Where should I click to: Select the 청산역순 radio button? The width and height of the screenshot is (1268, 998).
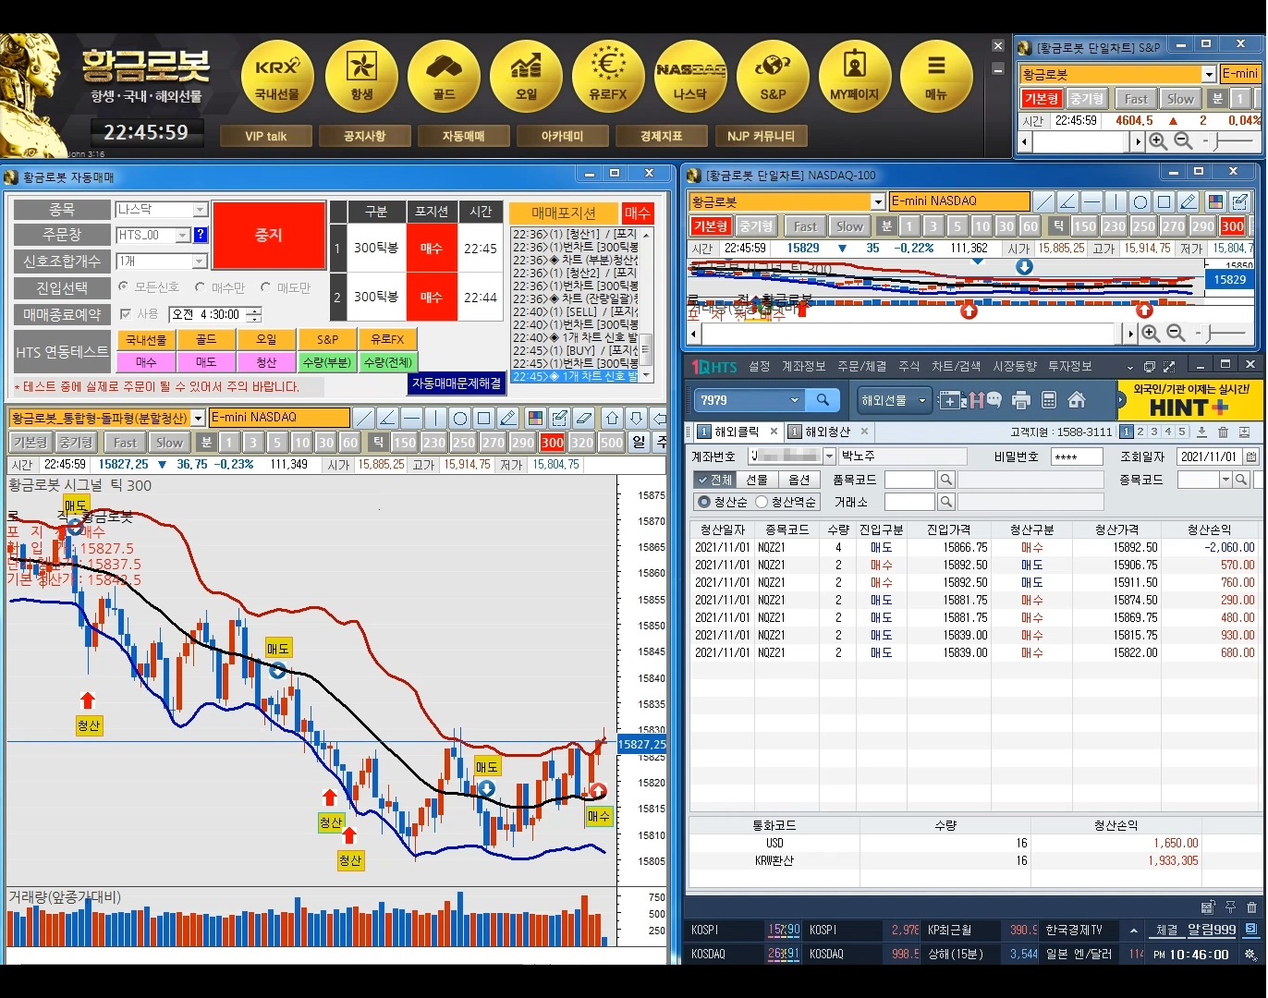(762, 502)
